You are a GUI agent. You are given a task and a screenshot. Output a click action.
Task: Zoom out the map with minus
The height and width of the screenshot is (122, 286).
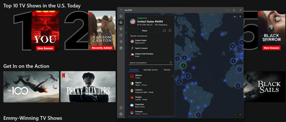click(x=235, y=115)
